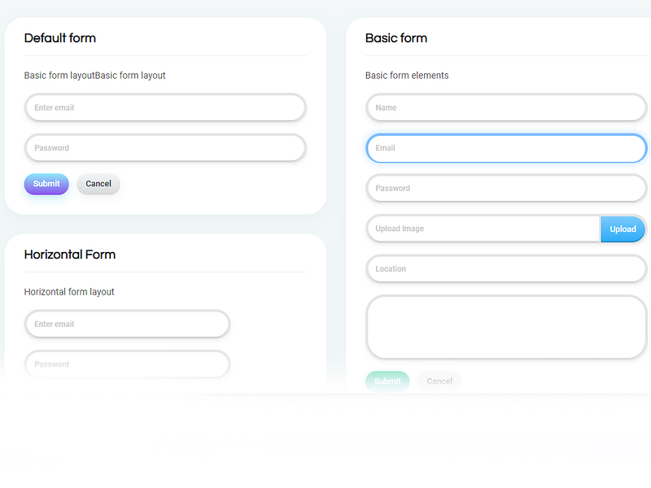
Task: Click the Password input in Horizontal Form
Action: [127, 364]
